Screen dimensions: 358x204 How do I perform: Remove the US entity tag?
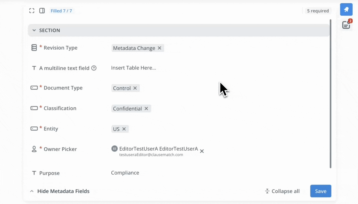[x=124, y=129]
